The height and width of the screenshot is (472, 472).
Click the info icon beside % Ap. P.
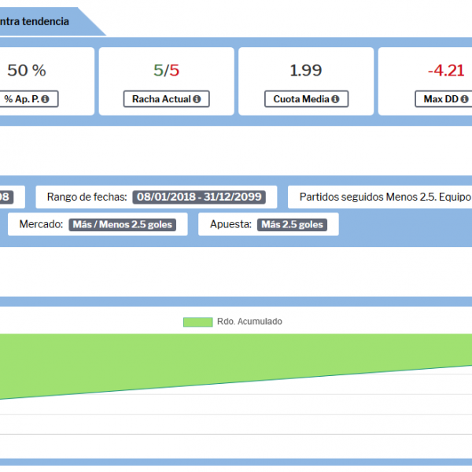45,100
